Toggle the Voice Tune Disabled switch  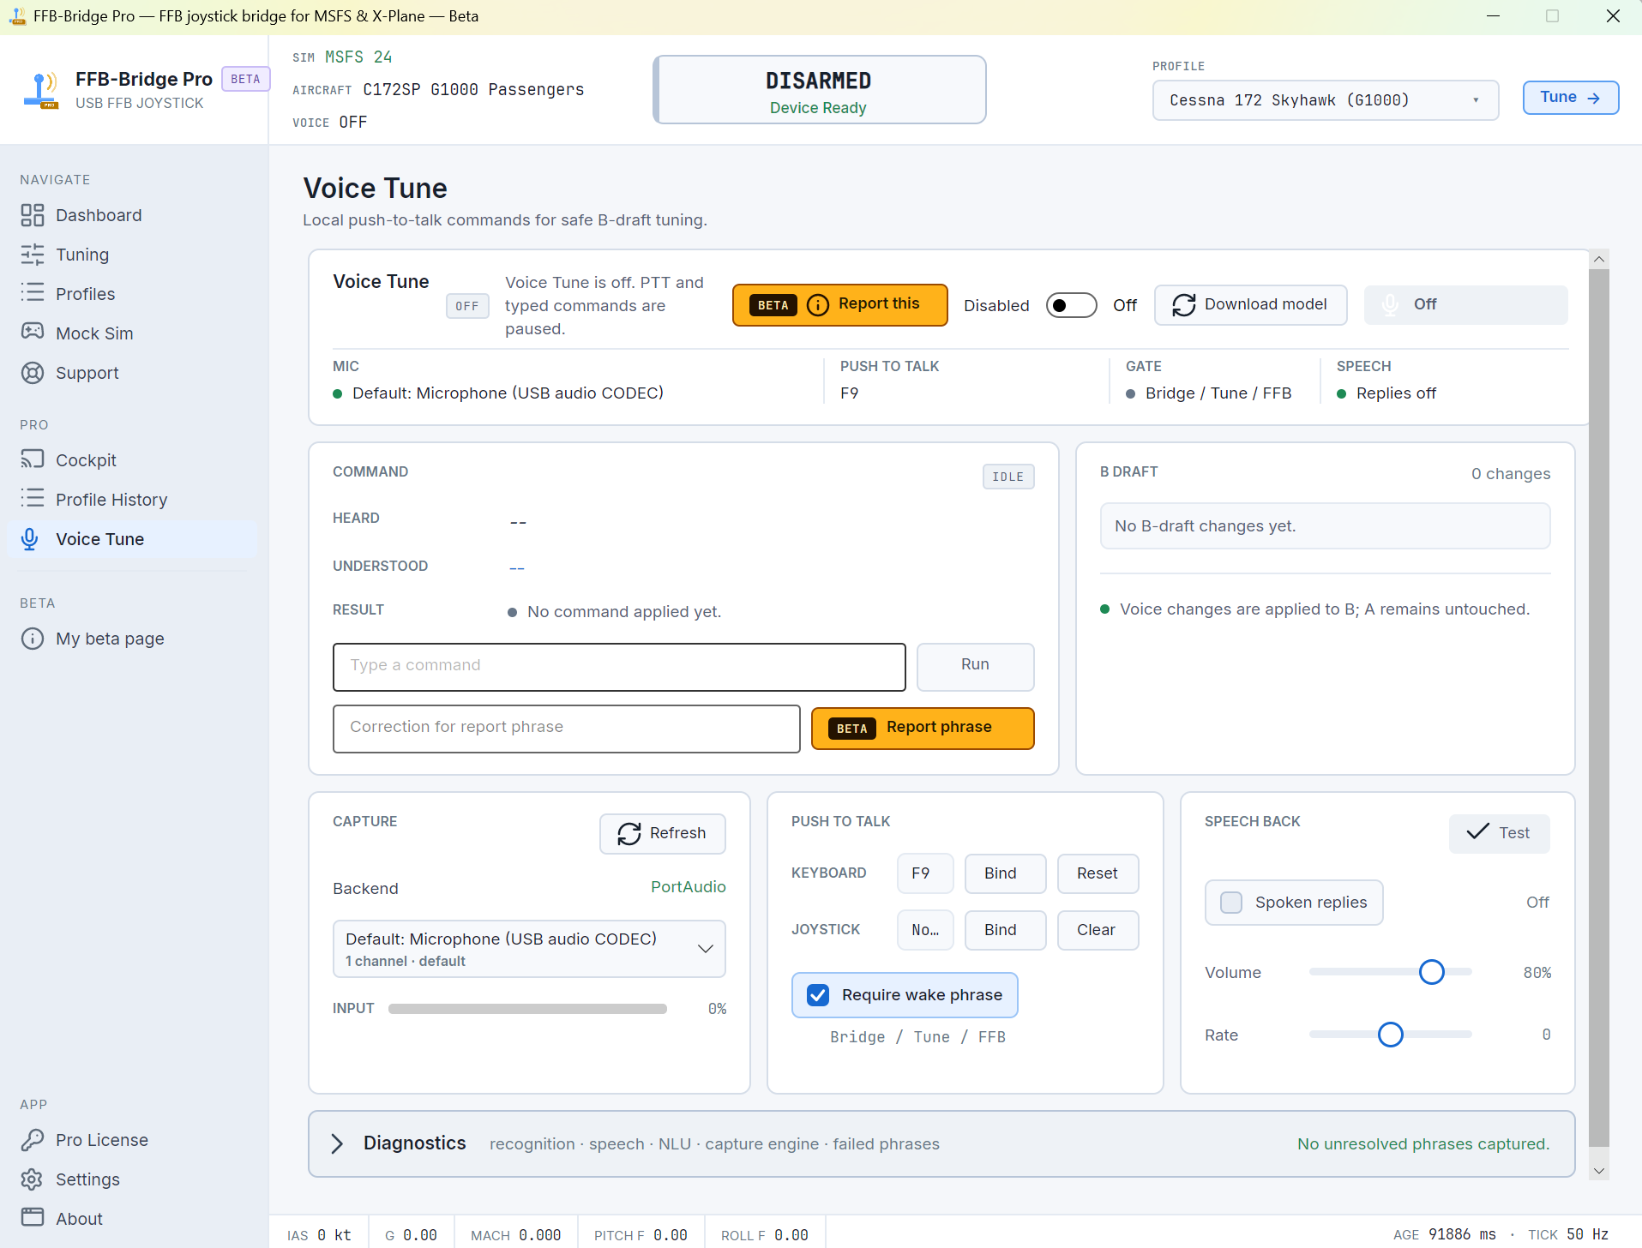pos(1072,305)
